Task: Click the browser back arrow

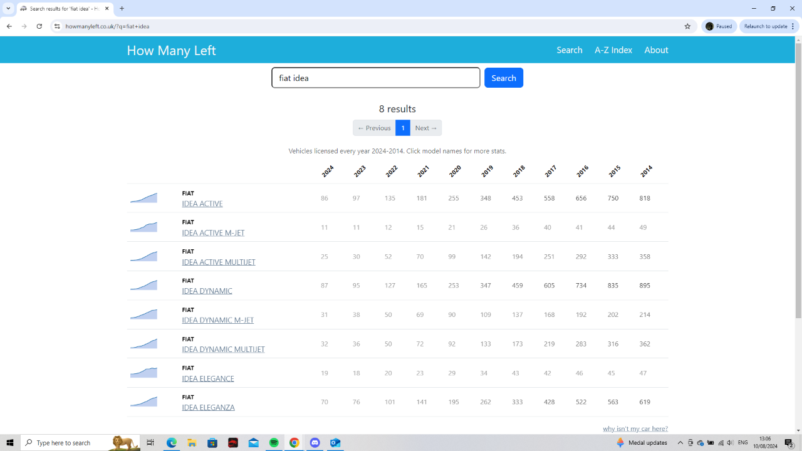Action: coord(9,26)
